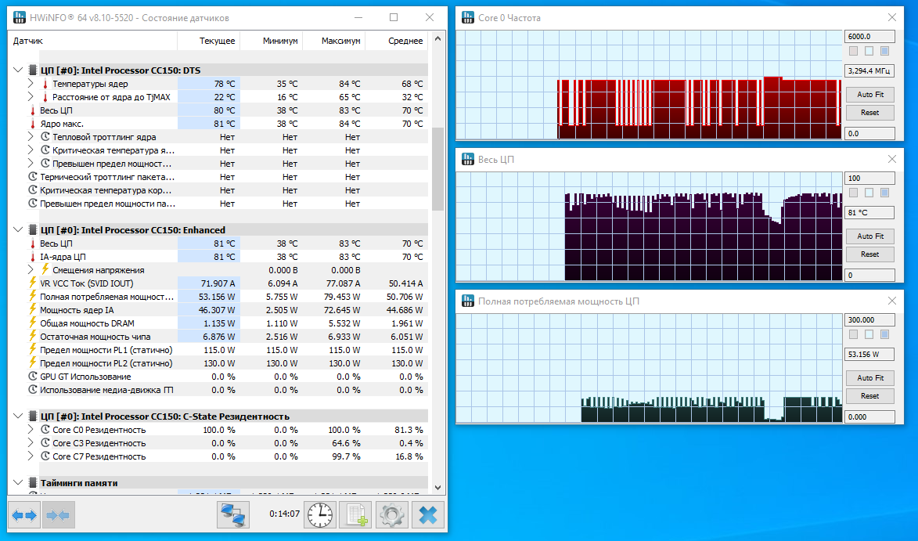The image size is (918, 541).
Task: Click the lightning icon of Мощность ядер IA
Action: pos(33,310)
